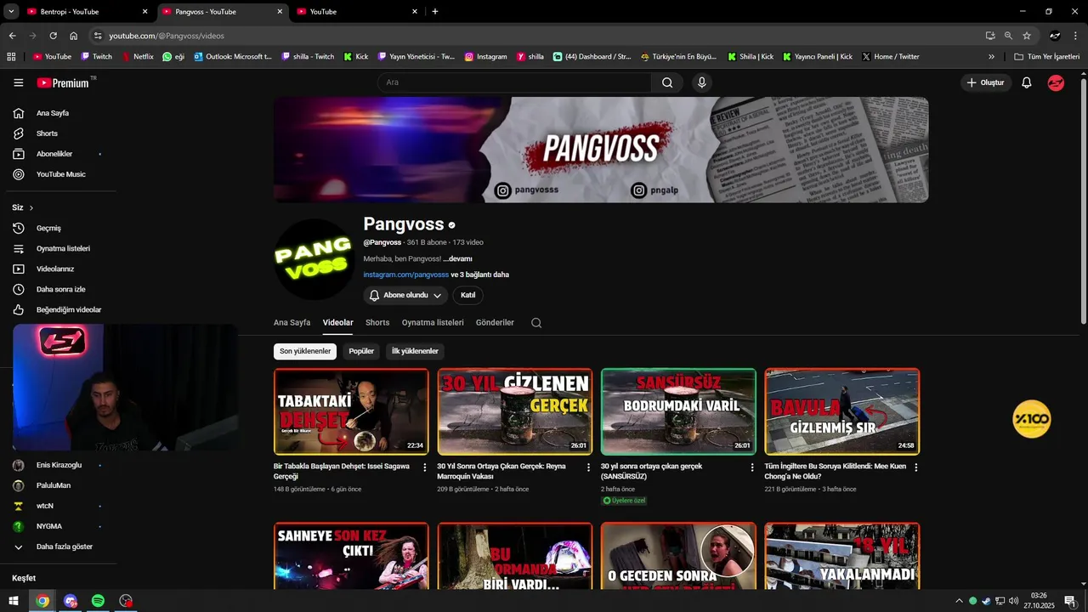Select the Son yüklenenler filter chip
1088x612 pixels.
point(305,352)
